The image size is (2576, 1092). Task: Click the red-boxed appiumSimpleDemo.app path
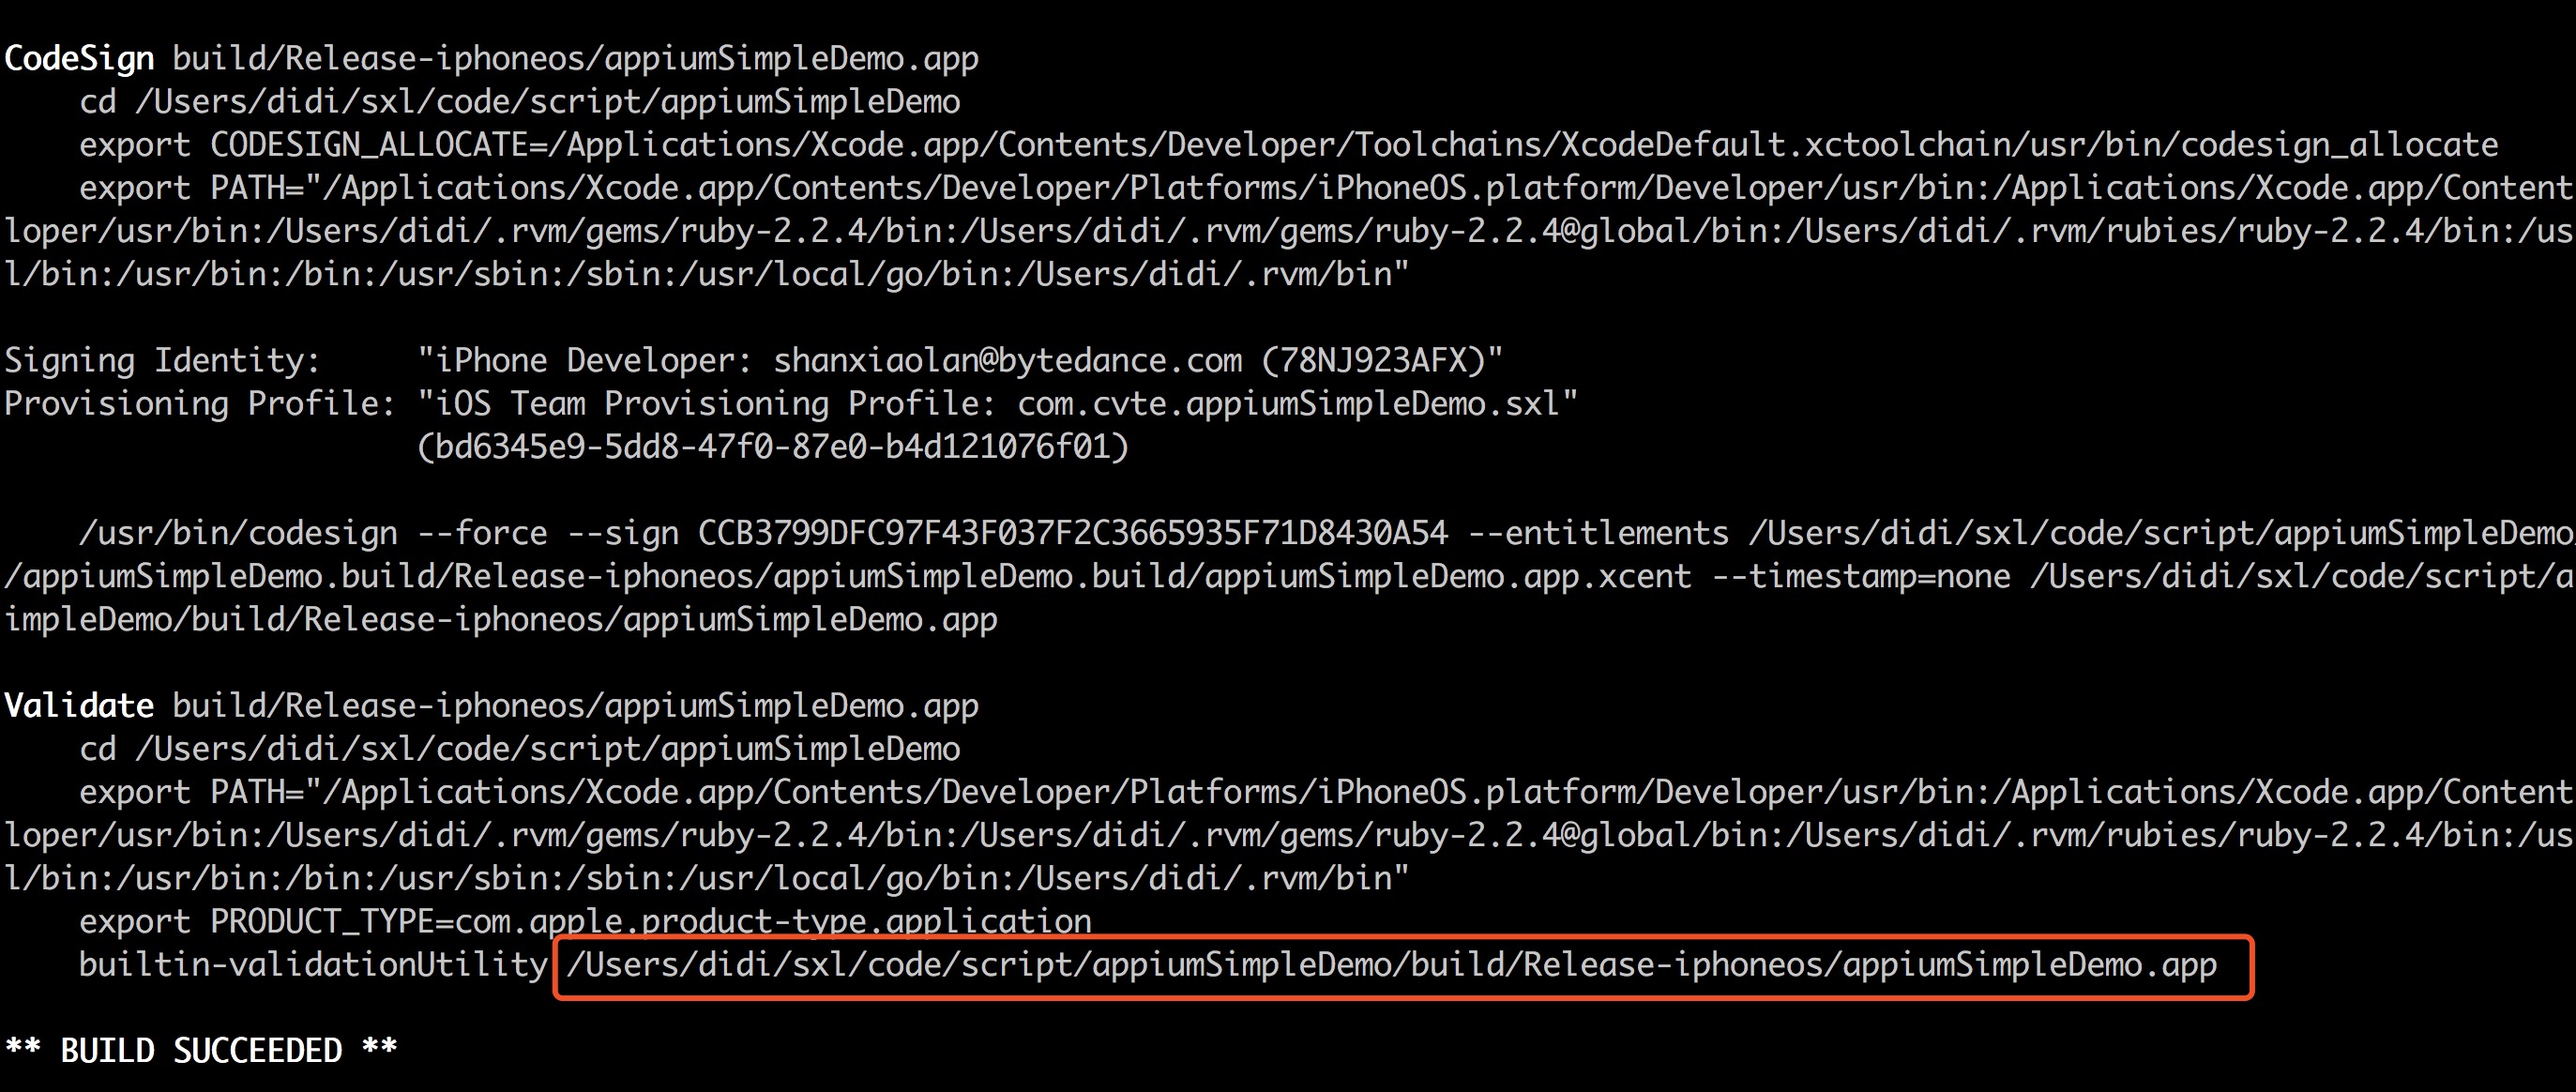[x=1391, y=966]
